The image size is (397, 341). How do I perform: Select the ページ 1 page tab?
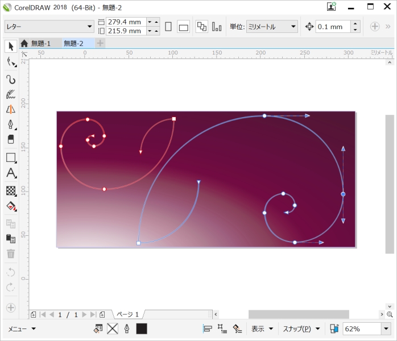click(x=127, y=314)
